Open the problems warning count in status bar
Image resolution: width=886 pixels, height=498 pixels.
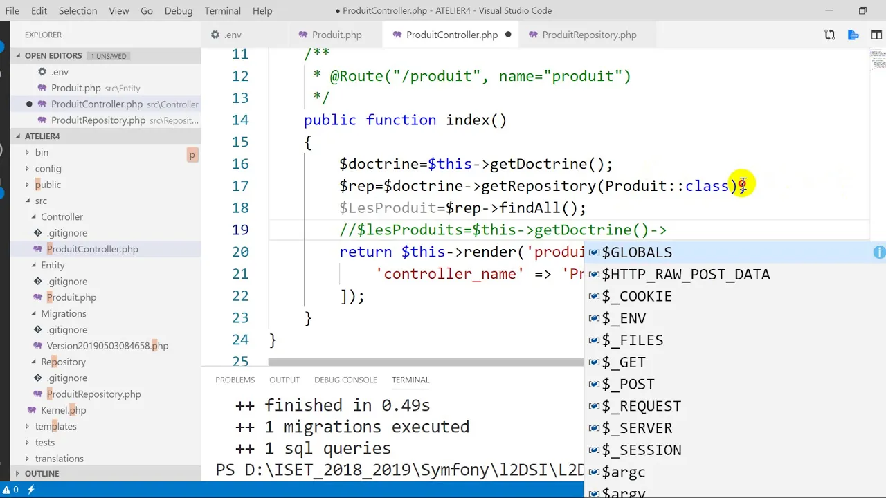tap(10, 490)
